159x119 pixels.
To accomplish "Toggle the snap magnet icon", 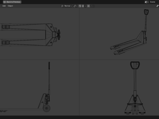I will tap(80, 6).
